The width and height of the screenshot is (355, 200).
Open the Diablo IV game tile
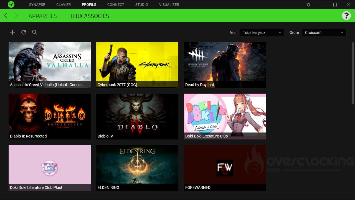point(137,116)
